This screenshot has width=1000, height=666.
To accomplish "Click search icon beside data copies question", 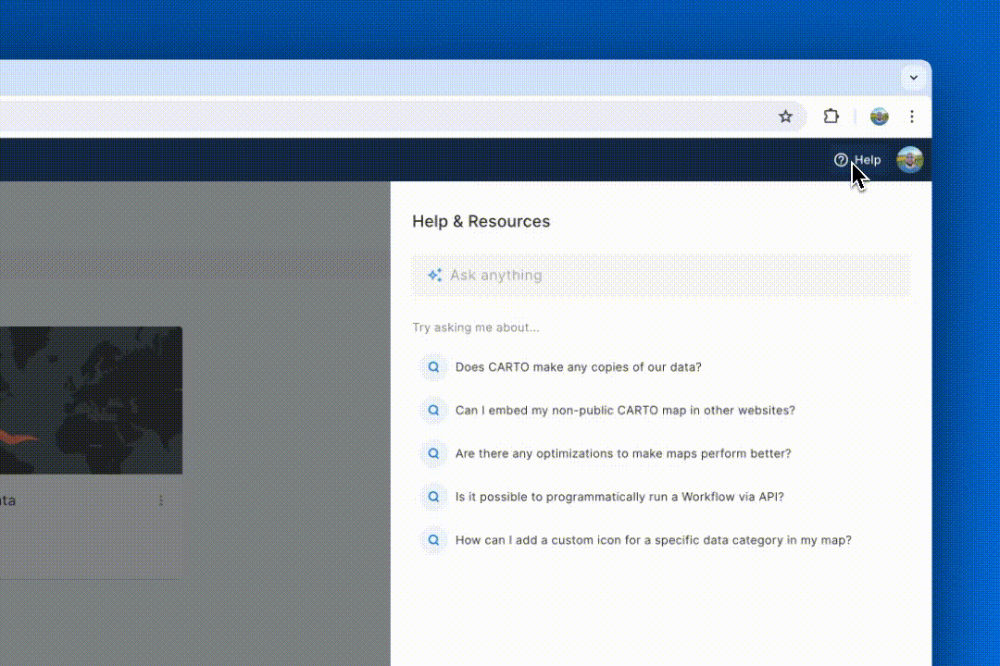I will pos(432,367).
